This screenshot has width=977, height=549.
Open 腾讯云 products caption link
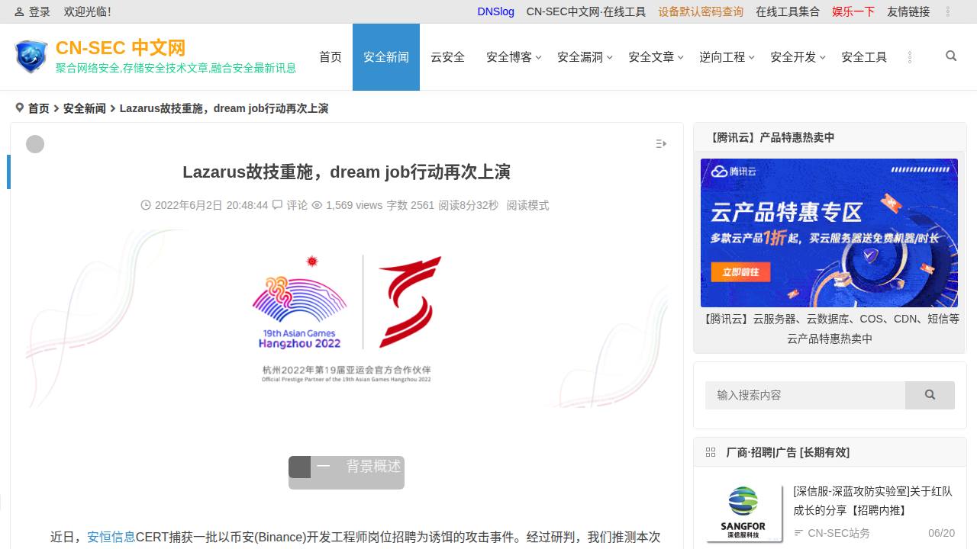830,329
